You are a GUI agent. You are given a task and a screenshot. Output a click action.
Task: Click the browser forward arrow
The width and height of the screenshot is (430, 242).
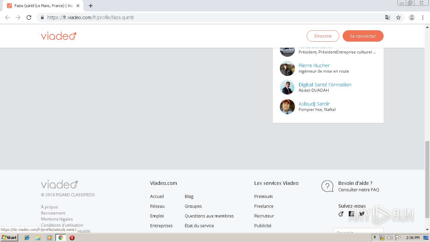18,17
